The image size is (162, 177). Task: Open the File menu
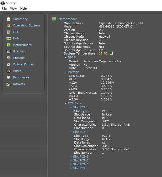pyautogui.click(x=4, y=9)
